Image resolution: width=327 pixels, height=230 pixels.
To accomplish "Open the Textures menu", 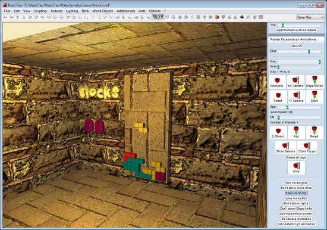I will [x=56, y=11].
